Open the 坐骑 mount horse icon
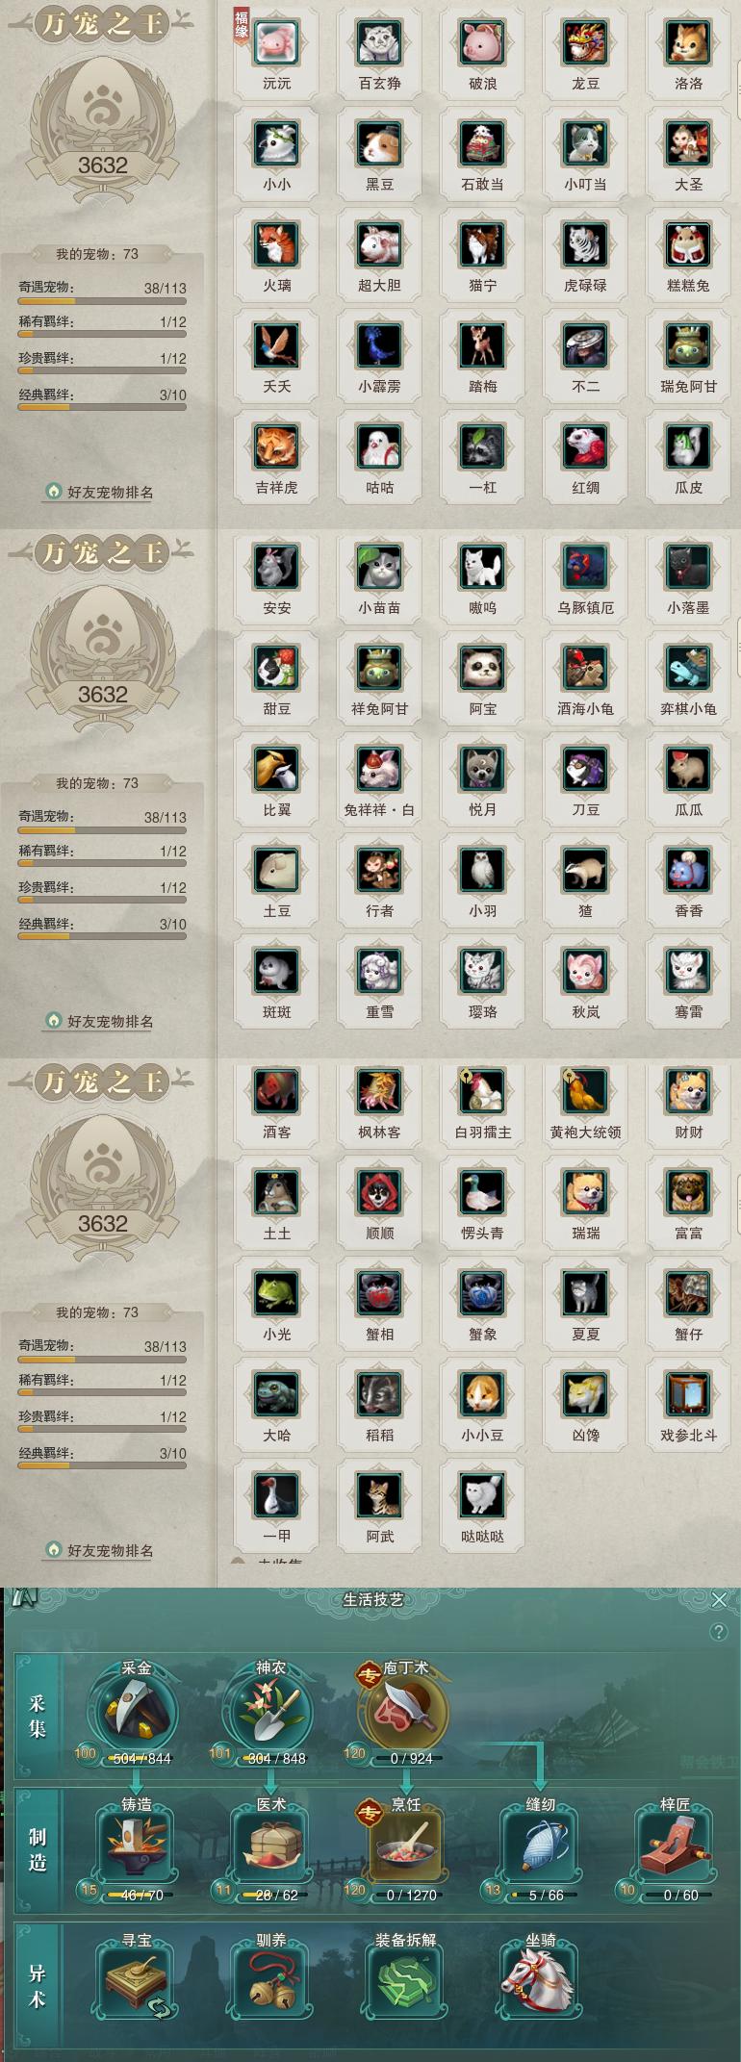This screenshot has height=2062, width=741. point(540,1983)
